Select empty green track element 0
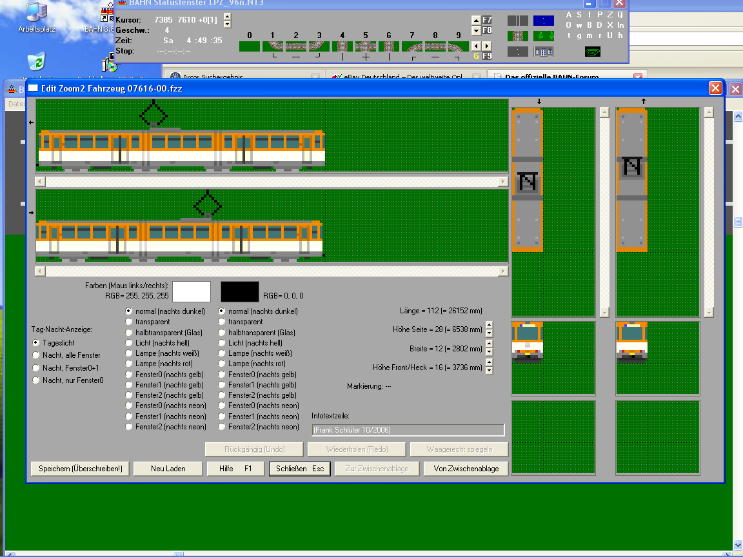Screen dimensions: 743x557 pyautogui.click(x=250, y=46)
